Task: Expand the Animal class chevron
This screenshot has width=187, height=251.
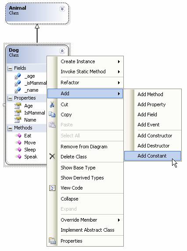Action: tap(62, 9)
